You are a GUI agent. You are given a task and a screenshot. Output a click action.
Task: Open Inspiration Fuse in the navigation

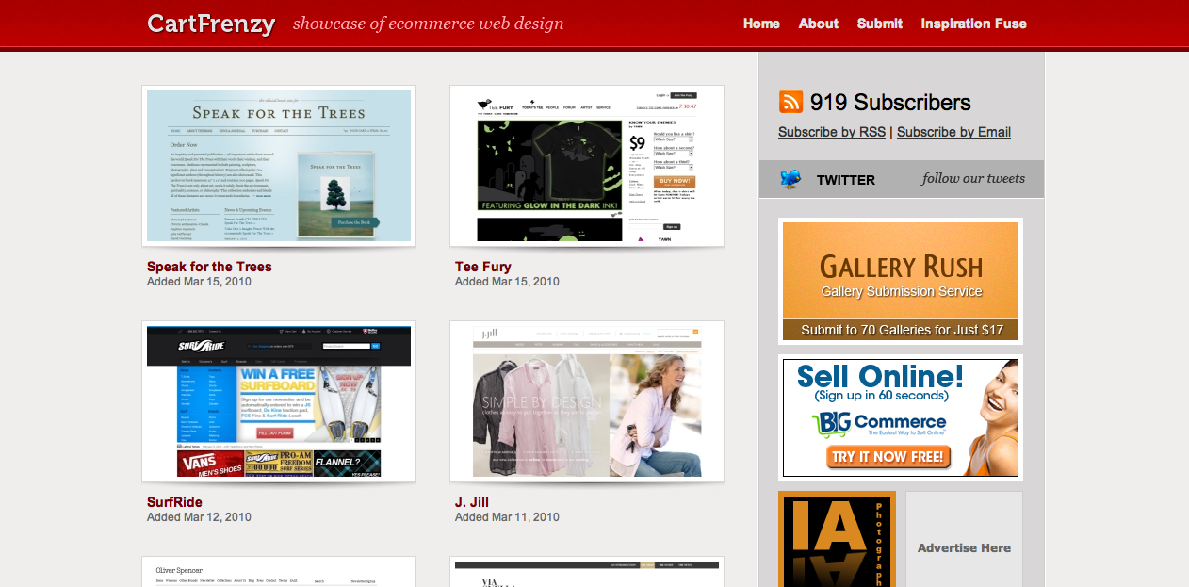tap(974, 24)
